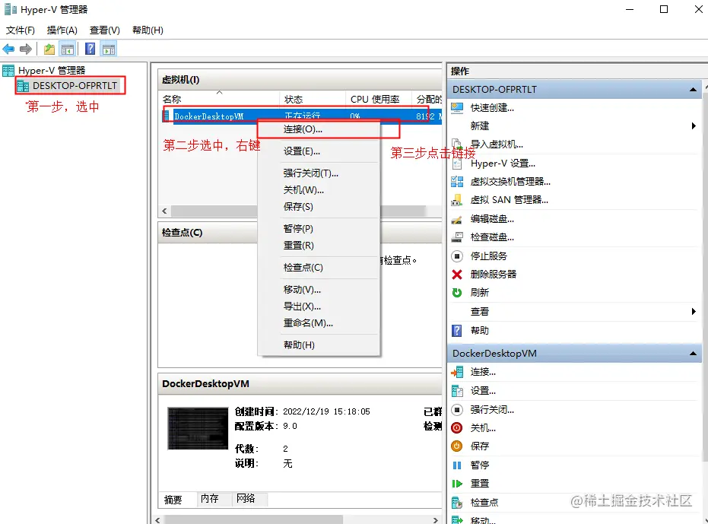
Task: Select DESKTOP-OFPRTLT server in the tree
Action: 69,85
